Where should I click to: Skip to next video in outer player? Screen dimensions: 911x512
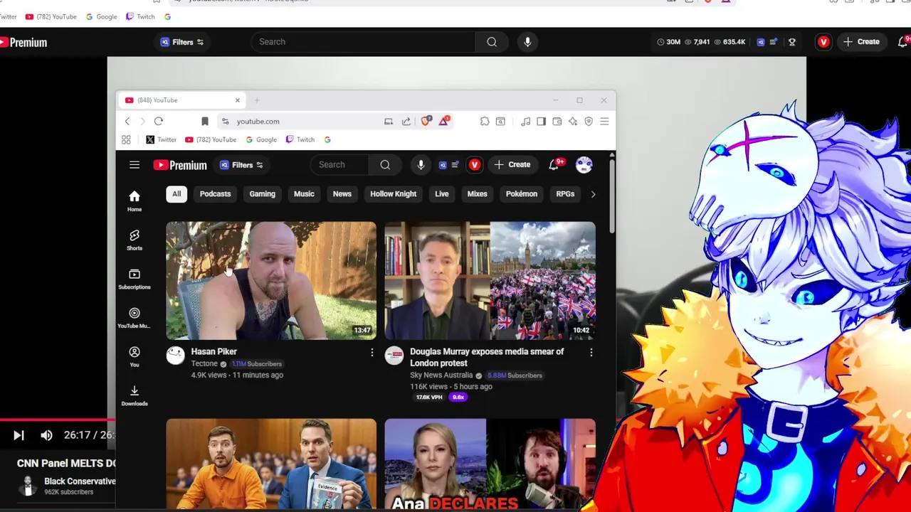point(19,435)
